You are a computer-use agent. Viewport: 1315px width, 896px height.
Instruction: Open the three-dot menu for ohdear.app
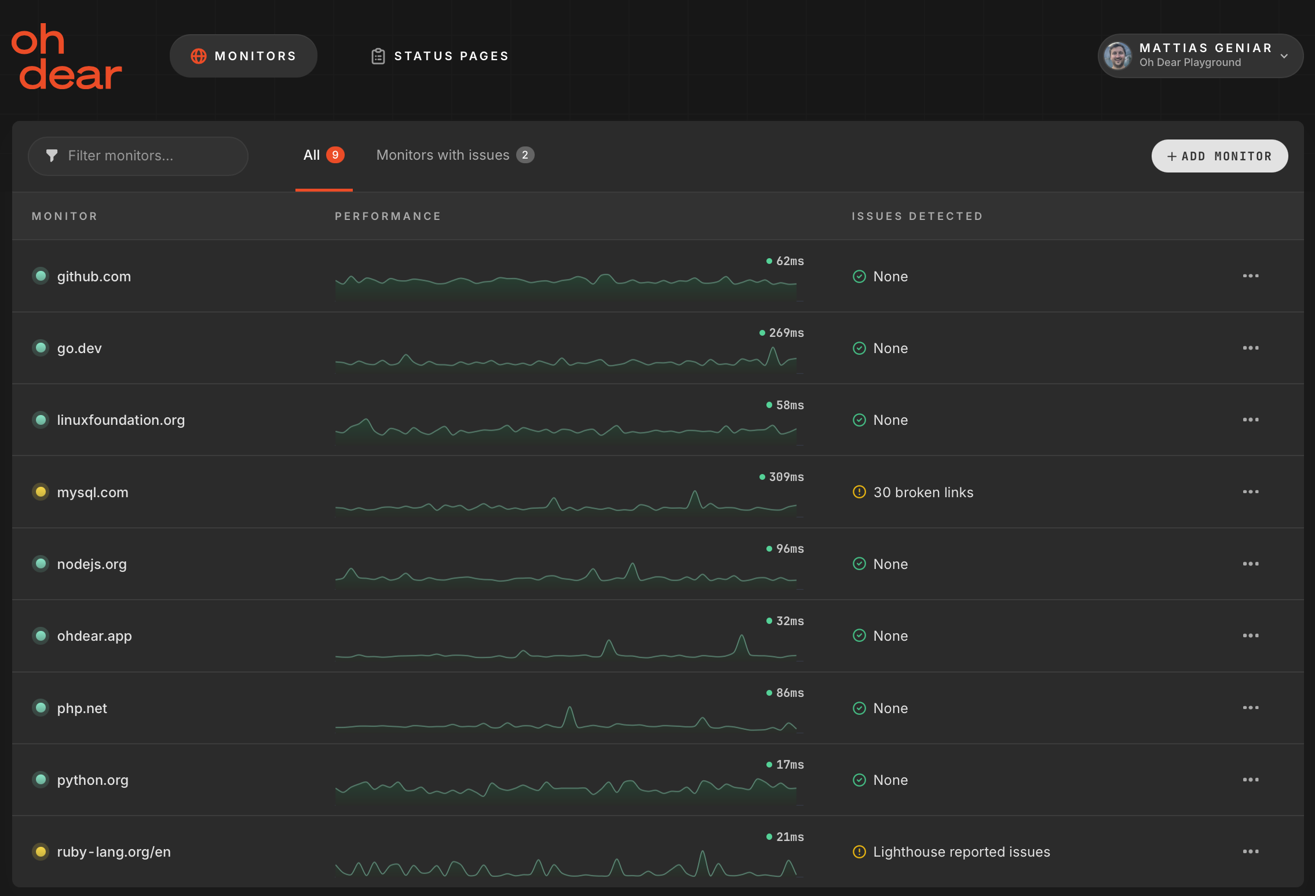pos(1251,636)
